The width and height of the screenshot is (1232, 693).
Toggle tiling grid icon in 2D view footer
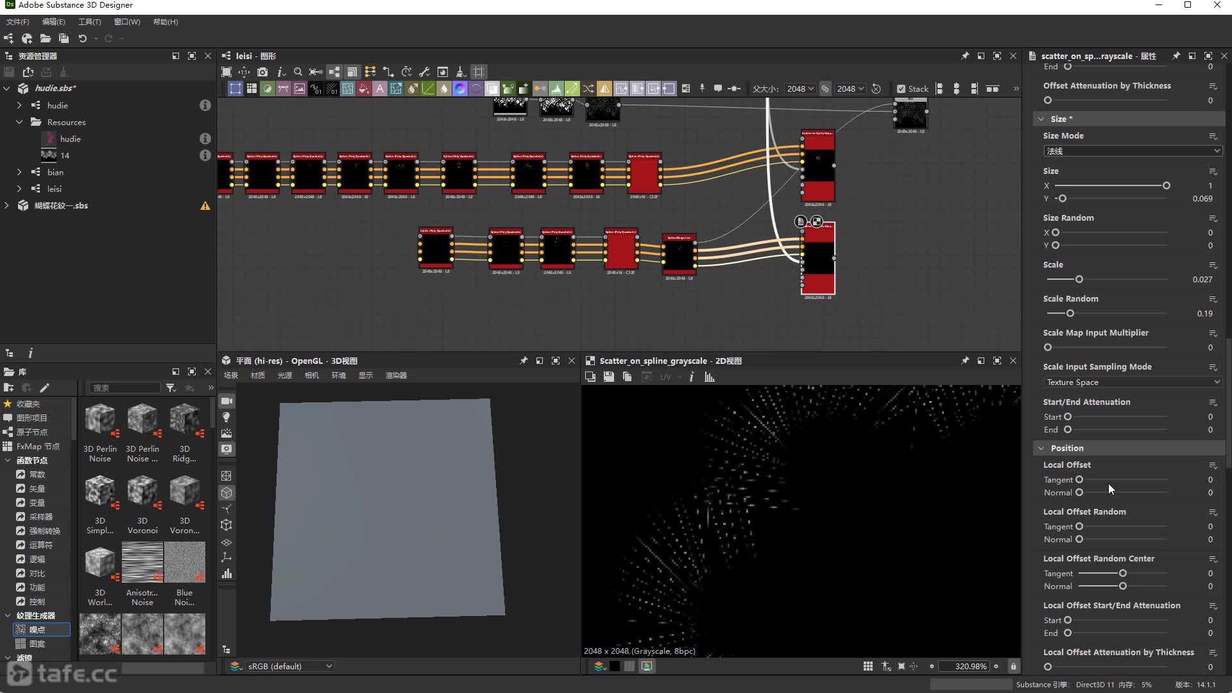coord(868,666)
